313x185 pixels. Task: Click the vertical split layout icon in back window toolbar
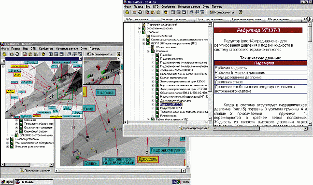[51, 54]
